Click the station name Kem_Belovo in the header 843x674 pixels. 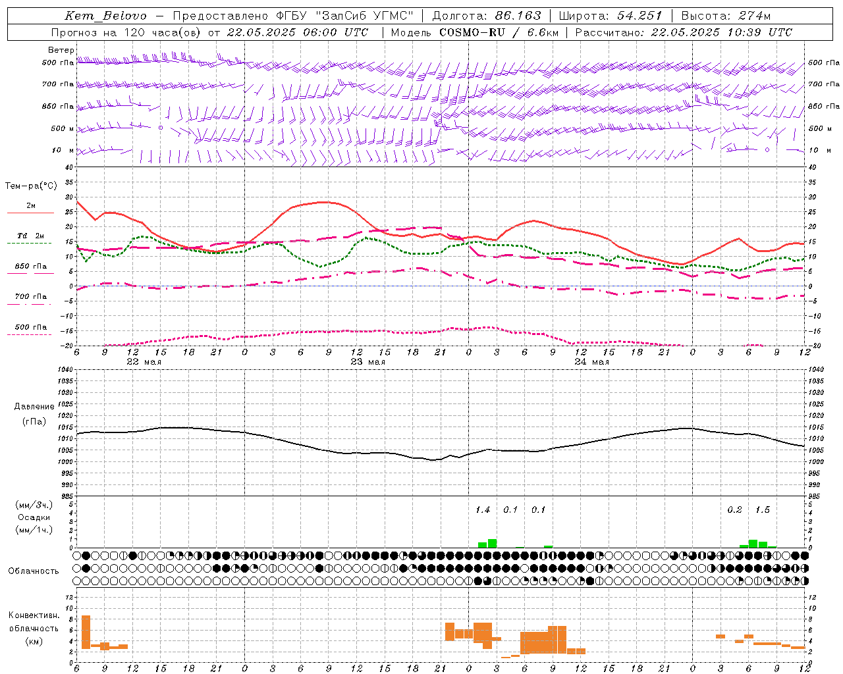106,16
